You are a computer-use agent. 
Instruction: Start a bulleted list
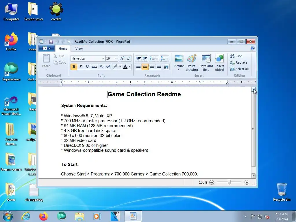pos(152,58)
